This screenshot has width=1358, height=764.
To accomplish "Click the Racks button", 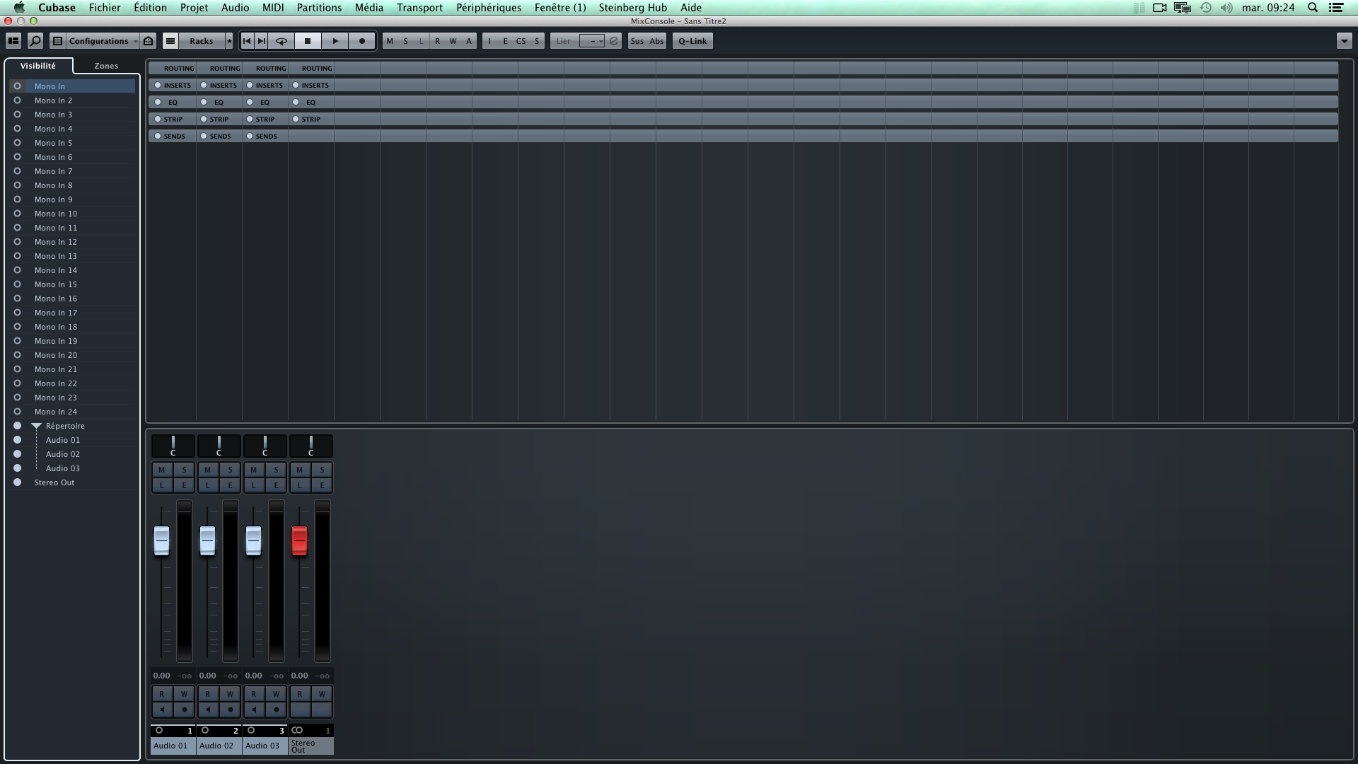I will 201,41.
